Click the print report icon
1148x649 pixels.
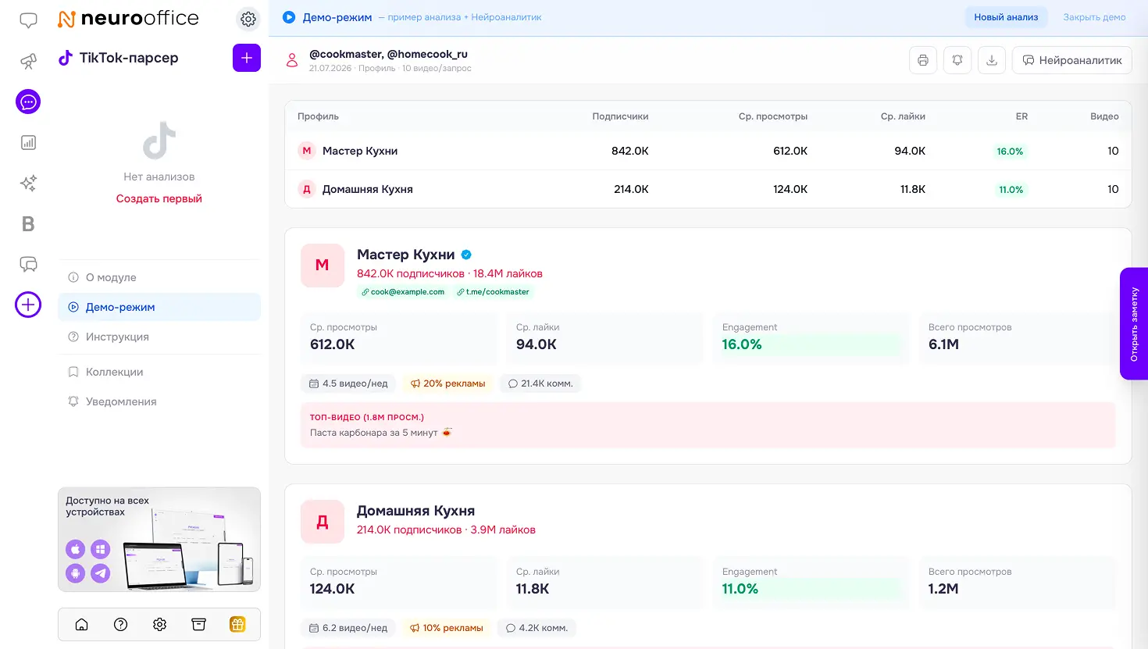point(923,60)
